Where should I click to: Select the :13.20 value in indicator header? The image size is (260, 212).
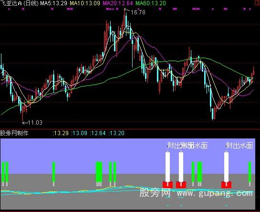pos(116,133)
